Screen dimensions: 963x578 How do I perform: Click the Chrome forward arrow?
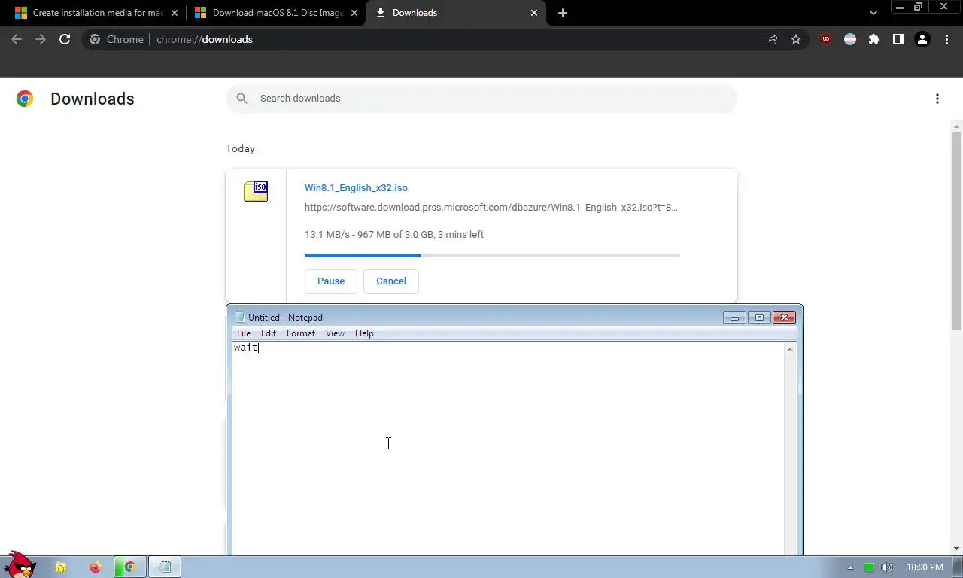pos(41,39)
